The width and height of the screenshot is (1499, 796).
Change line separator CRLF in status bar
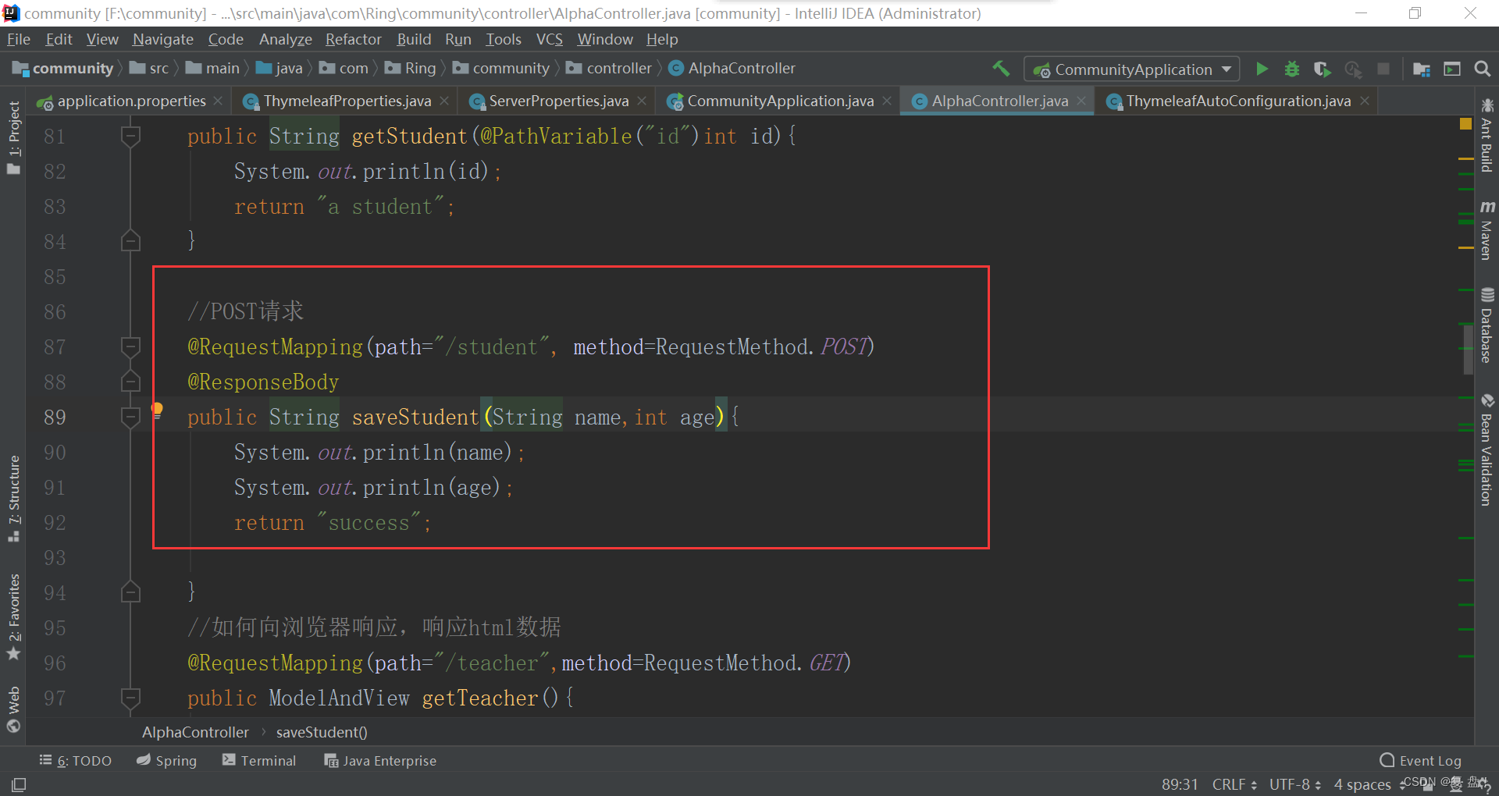tap(1234, 784)
